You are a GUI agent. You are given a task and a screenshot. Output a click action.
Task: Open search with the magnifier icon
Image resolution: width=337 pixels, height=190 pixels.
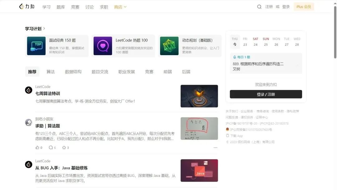point(259,7)
